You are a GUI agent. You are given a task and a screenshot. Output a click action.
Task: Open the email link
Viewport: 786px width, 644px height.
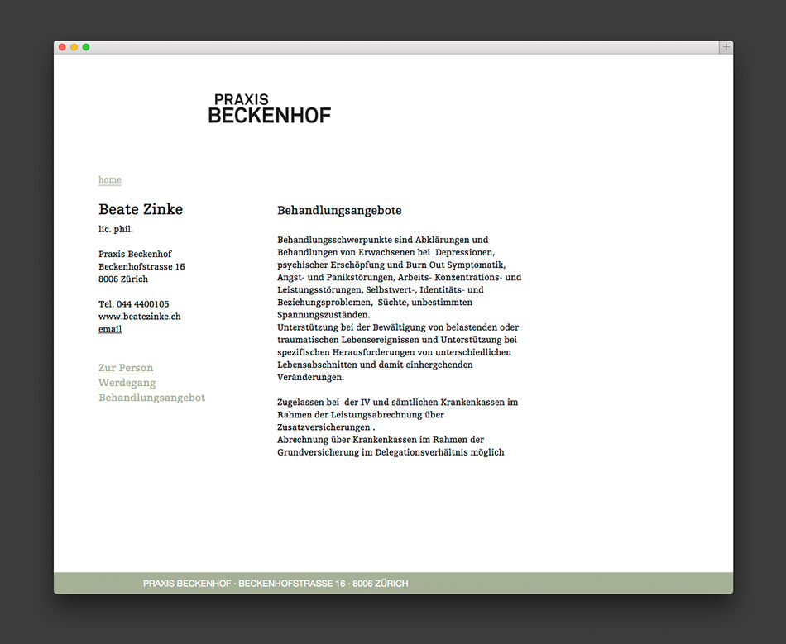pyautogui.click(x=110, y=329)
